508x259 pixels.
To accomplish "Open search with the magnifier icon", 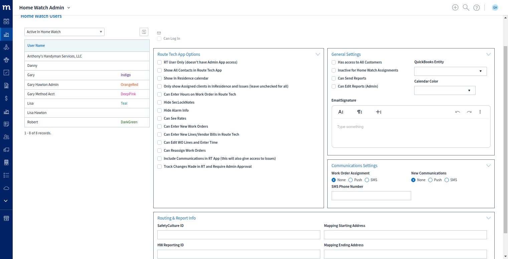I will (466, 7).
